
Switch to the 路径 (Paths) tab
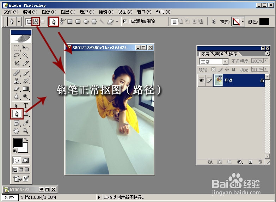tap(233, 54)
